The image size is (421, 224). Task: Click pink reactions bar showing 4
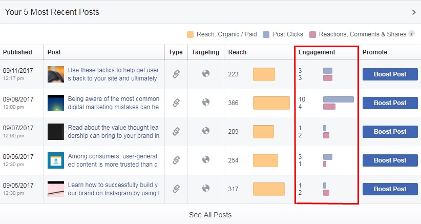329,107
